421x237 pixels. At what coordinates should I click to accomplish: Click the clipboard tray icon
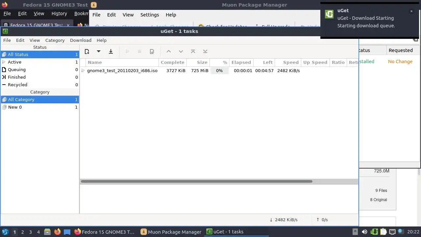click(383, 232)
